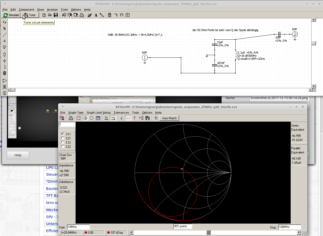
Task: Click the screenshot Name field in dialog
Action: pos(280,98)
